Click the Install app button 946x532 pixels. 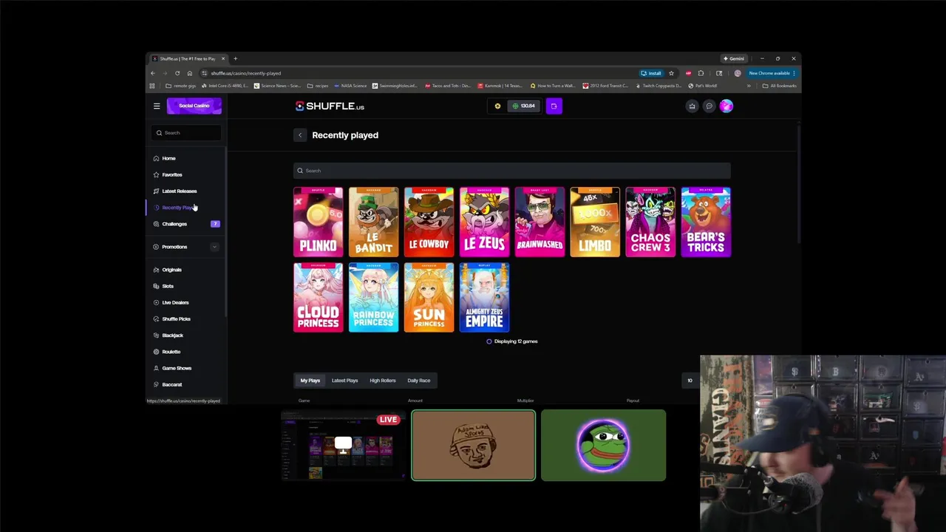point(651,73)
